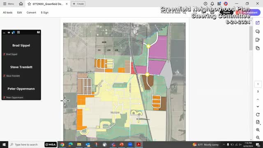263x148 pixels.
Task: Click the current page number box
Action: (x=258, y=84)
